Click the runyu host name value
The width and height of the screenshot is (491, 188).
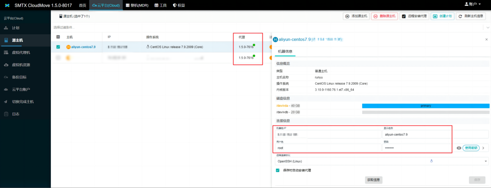tap(319, 77)
